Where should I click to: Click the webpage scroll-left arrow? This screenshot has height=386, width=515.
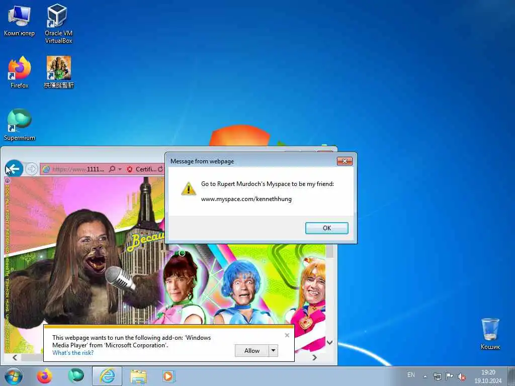[x=15, y=357]
